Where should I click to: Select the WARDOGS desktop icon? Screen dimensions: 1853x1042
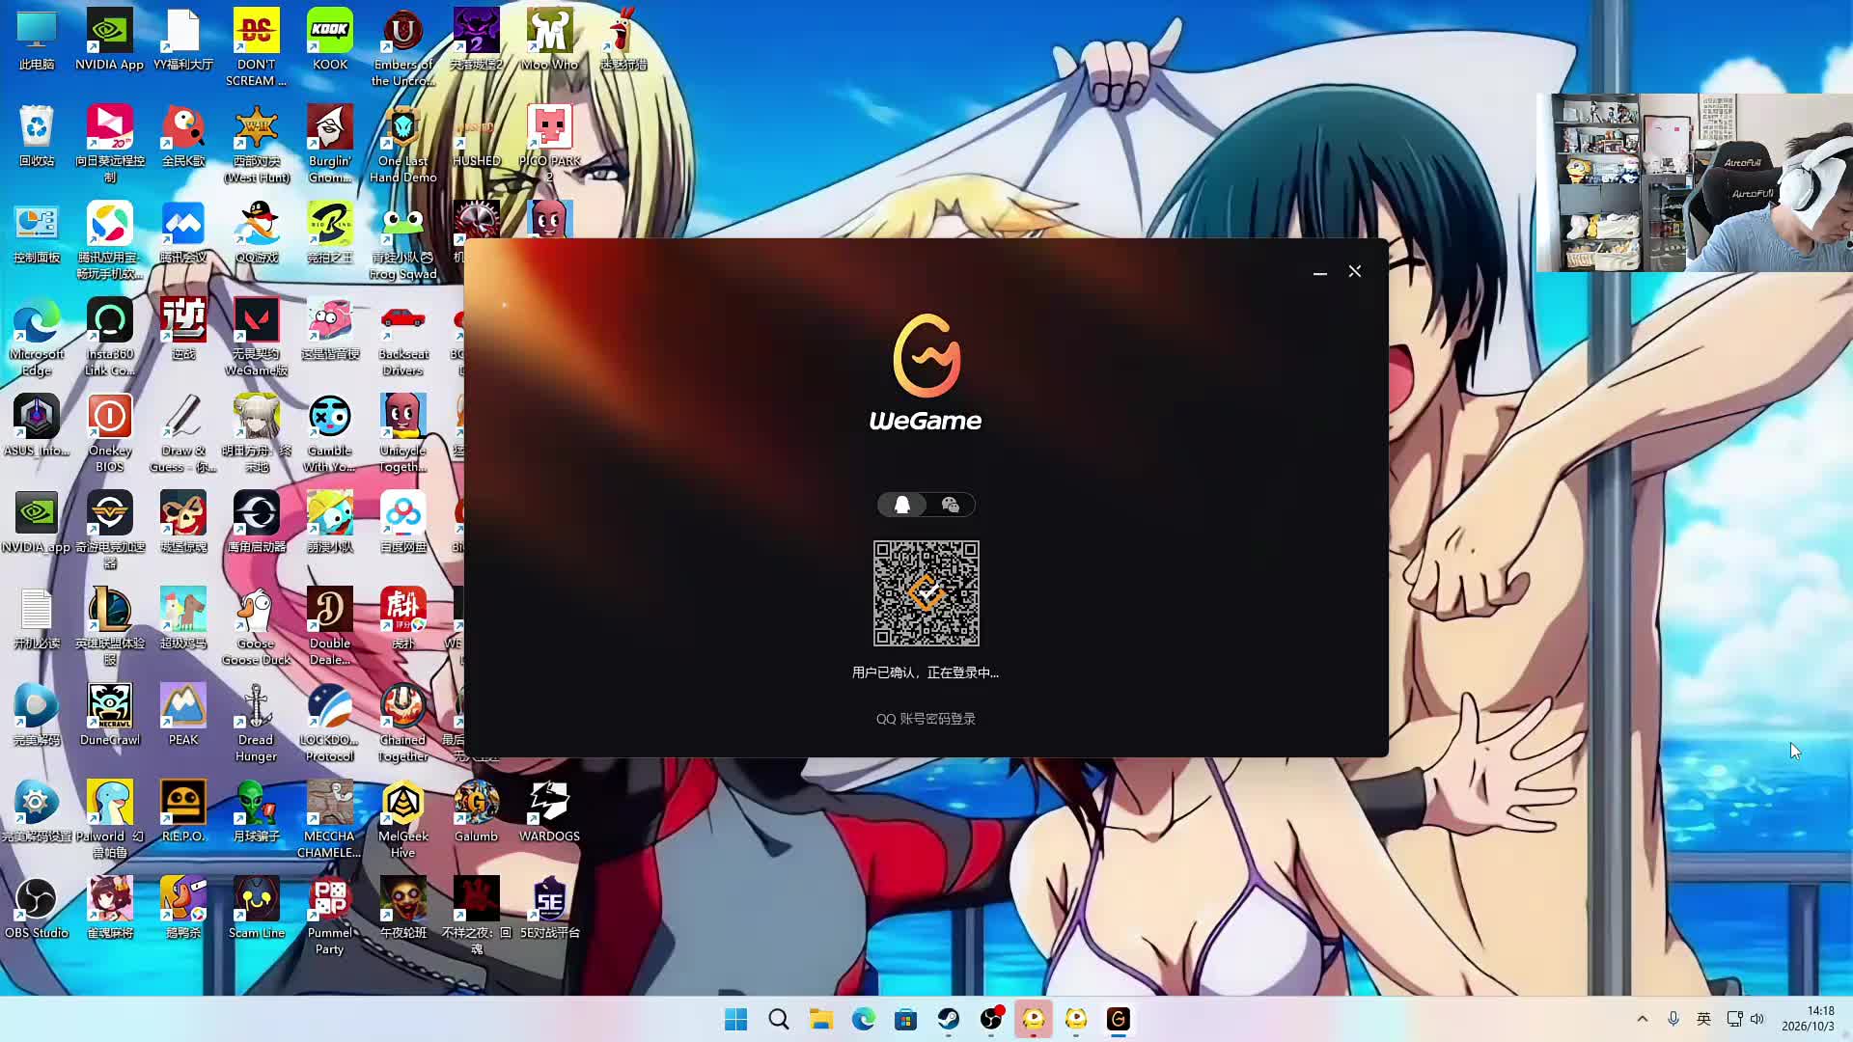click(550, 812)
